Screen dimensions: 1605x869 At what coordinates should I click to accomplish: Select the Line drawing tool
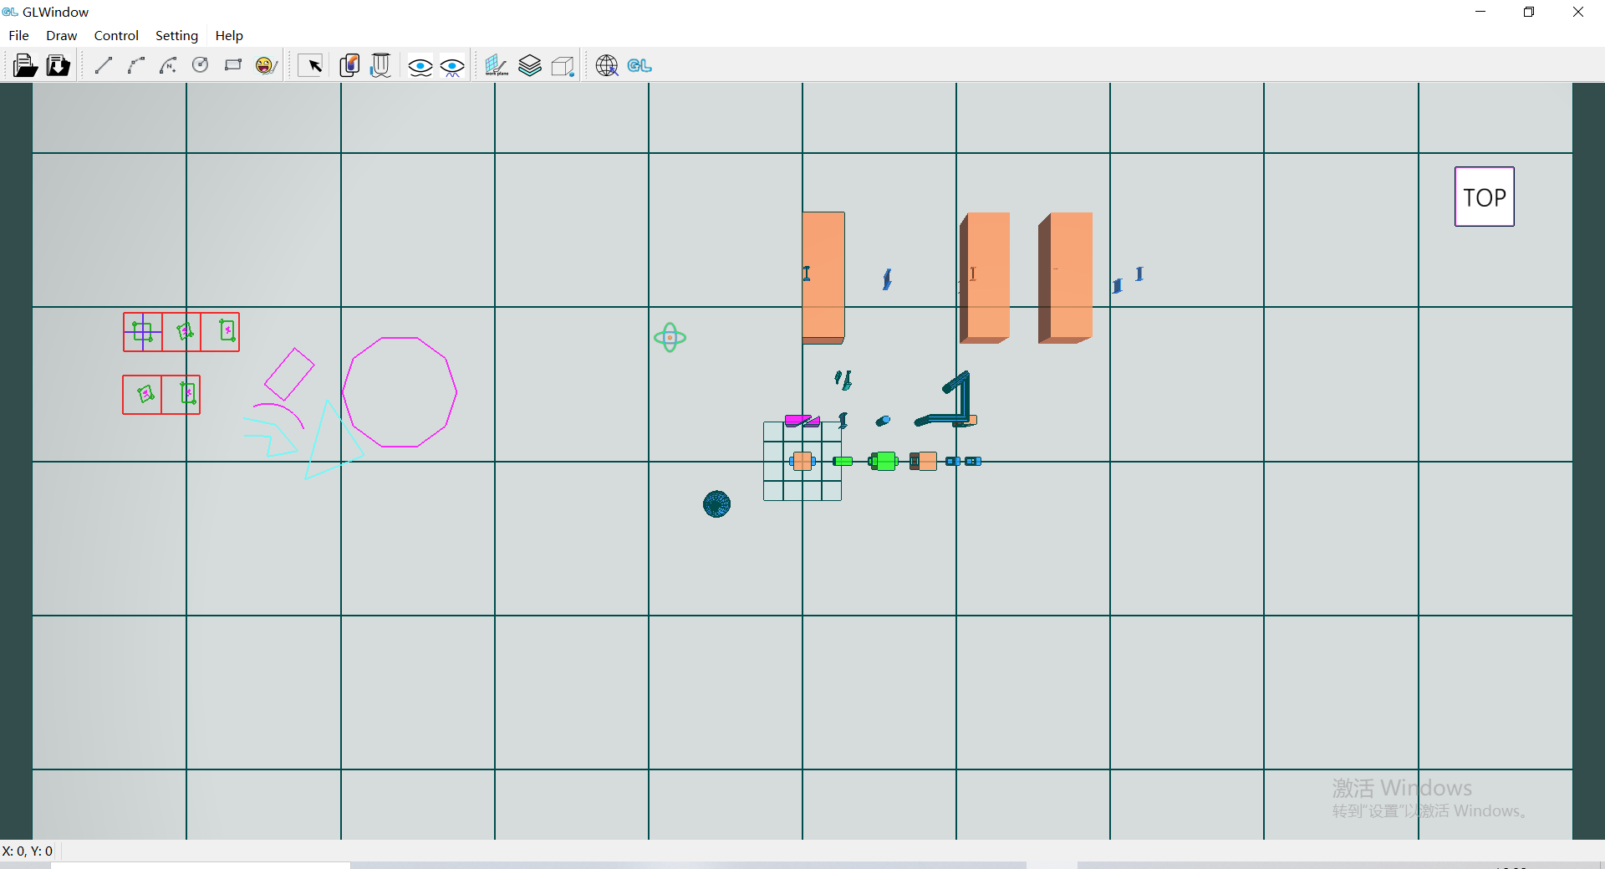tap(104, 65)
